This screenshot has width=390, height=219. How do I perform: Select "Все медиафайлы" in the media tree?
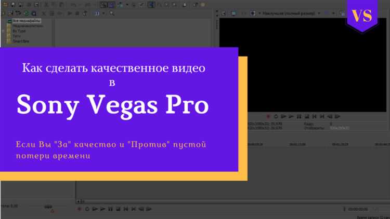click(23, 21)
